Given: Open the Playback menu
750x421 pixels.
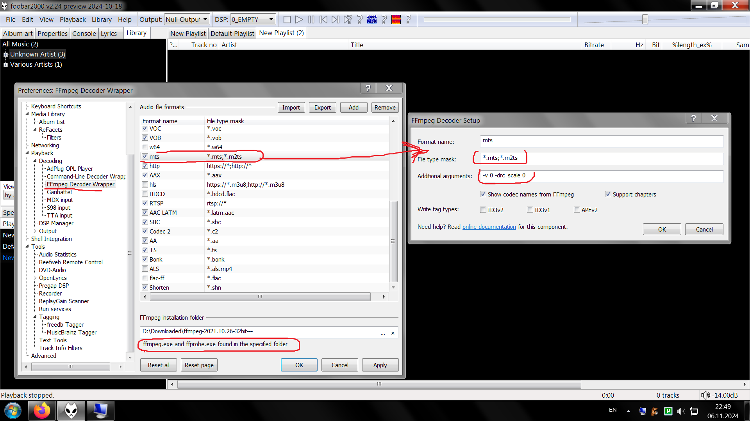Looking at the screenshot, I should click(72, 19).
